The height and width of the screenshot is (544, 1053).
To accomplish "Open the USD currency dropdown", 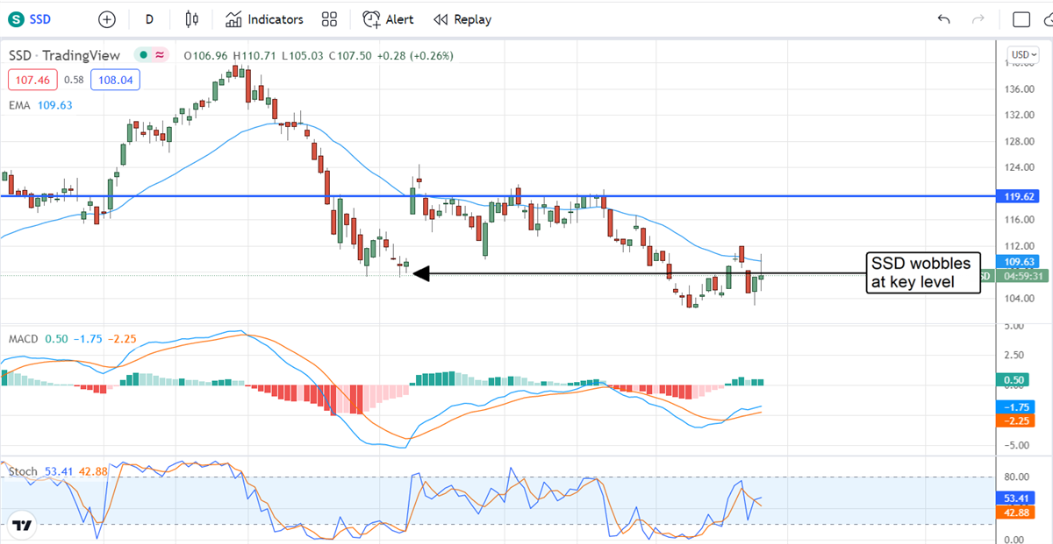I will (1024, 54).
